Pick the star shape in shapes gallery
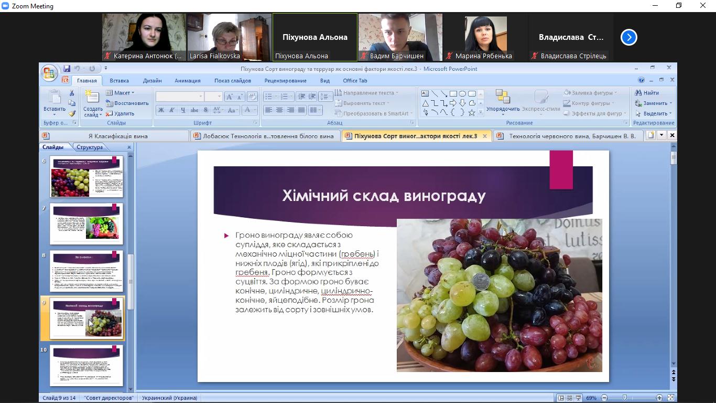The height and width of the screenshot is (403, 716). click(x=472, y=113)
